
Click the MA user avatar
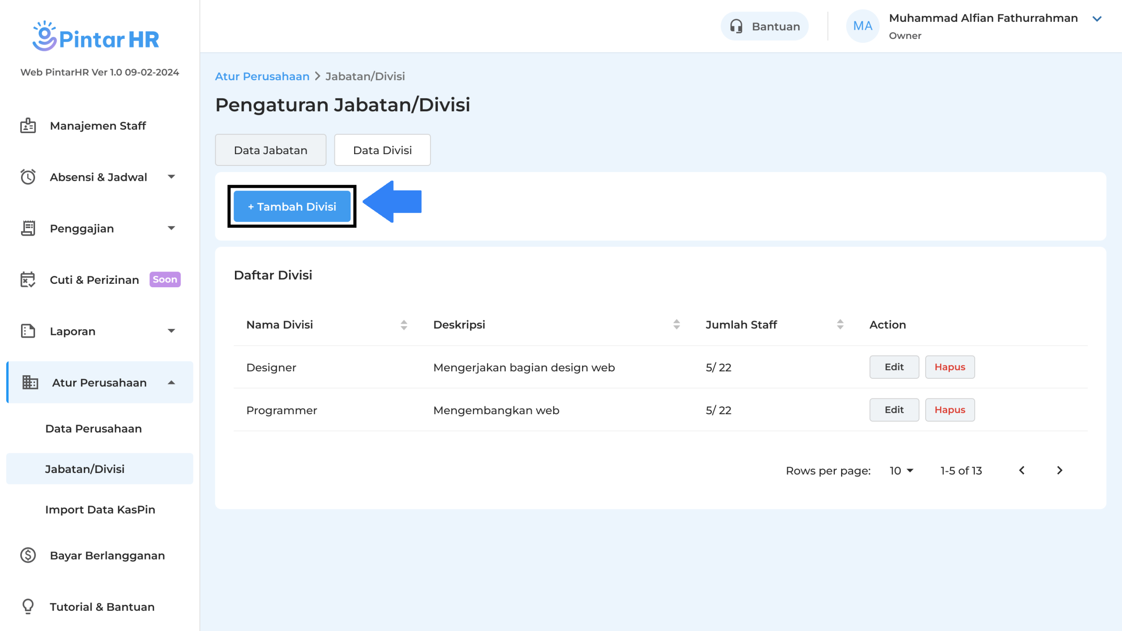[x=863, y=26]
